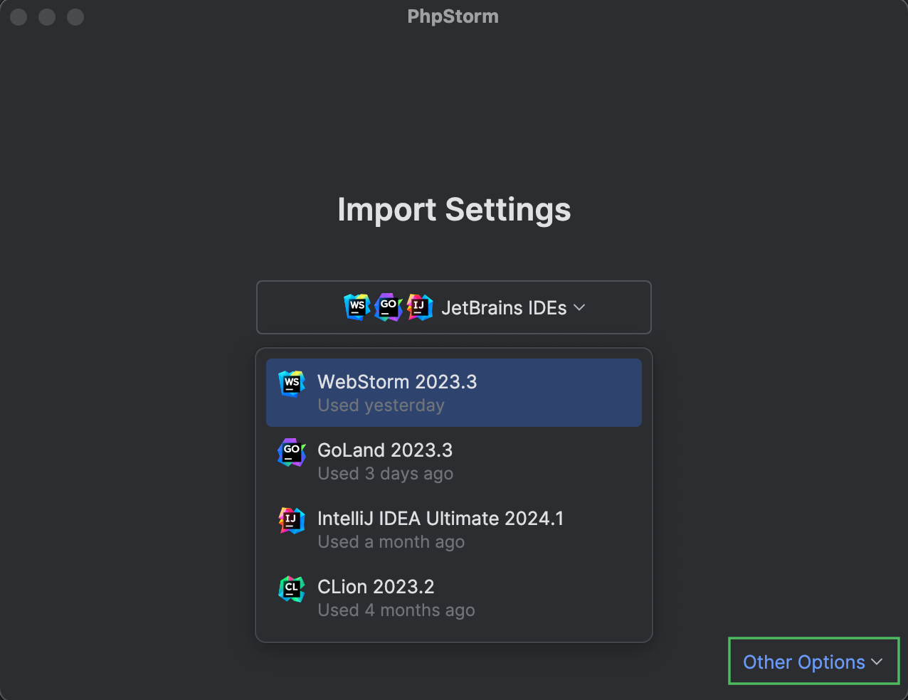The width and height of the screenshot is (908, 700).
Task: Click the WebStorm icon in the dropdown header
Action: coord(357,307)
